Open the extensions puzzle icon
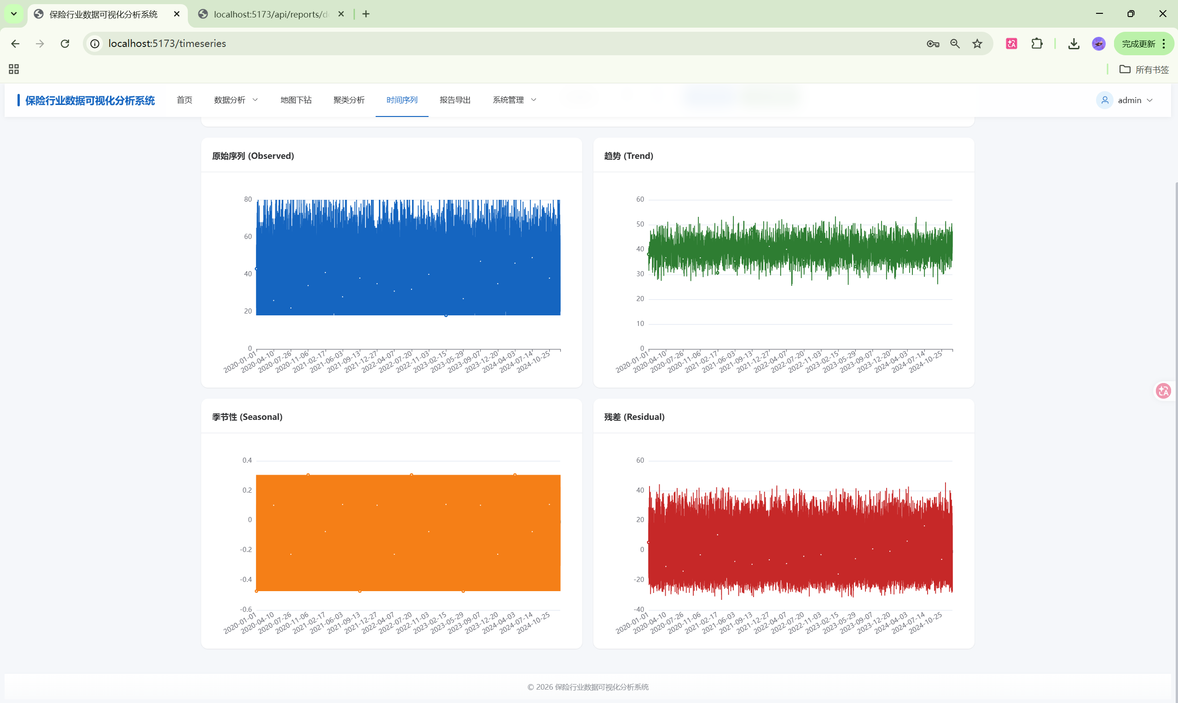The image size is (1178, 703). (x=1037, y=44)
